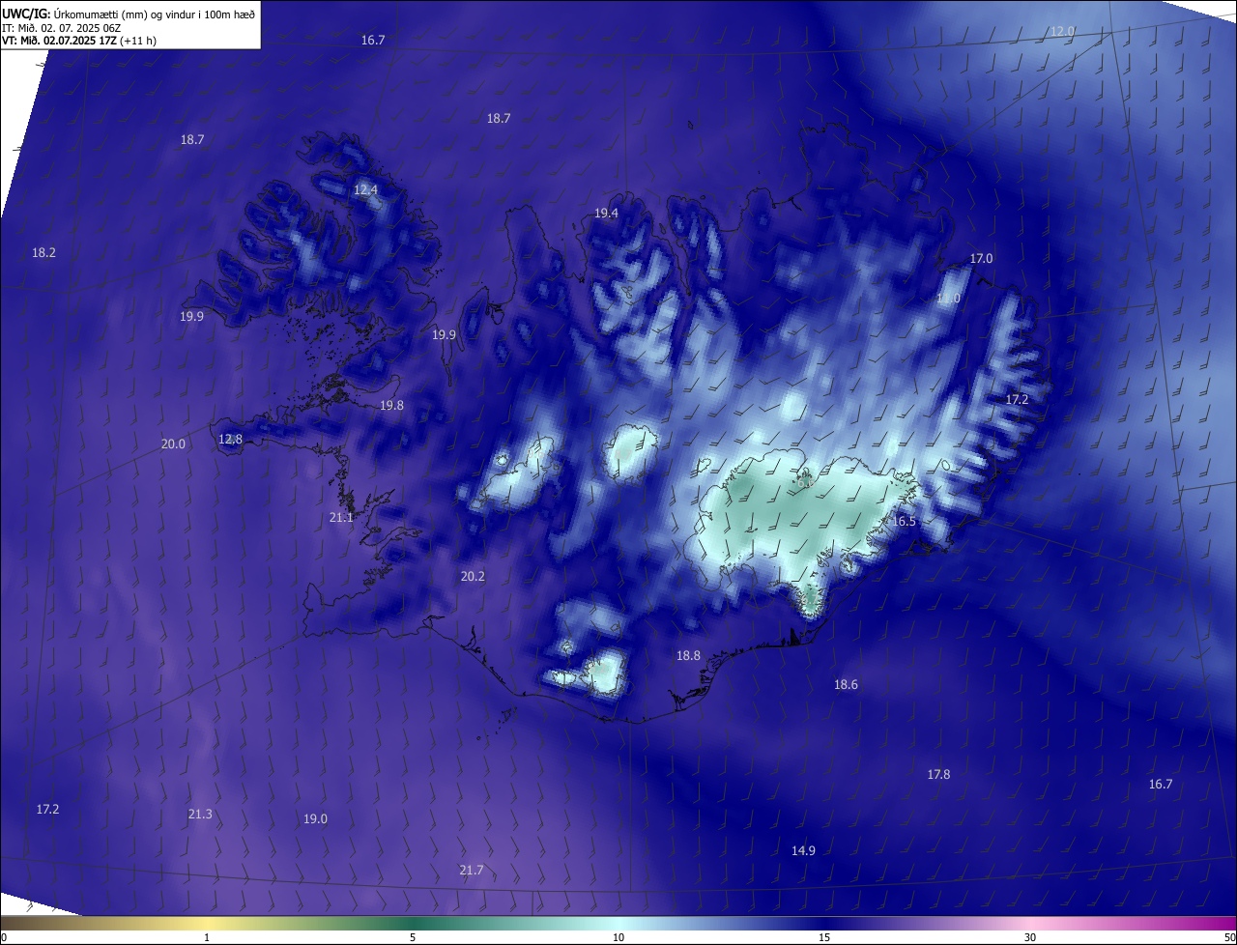Click the colorbar tick label '10'
Image resolution: width=1237 pixels, height=945 pixels.
click(618, 937)
